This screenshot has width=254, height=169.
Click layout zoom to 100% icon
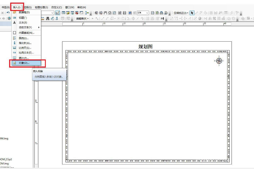(115, 13)
